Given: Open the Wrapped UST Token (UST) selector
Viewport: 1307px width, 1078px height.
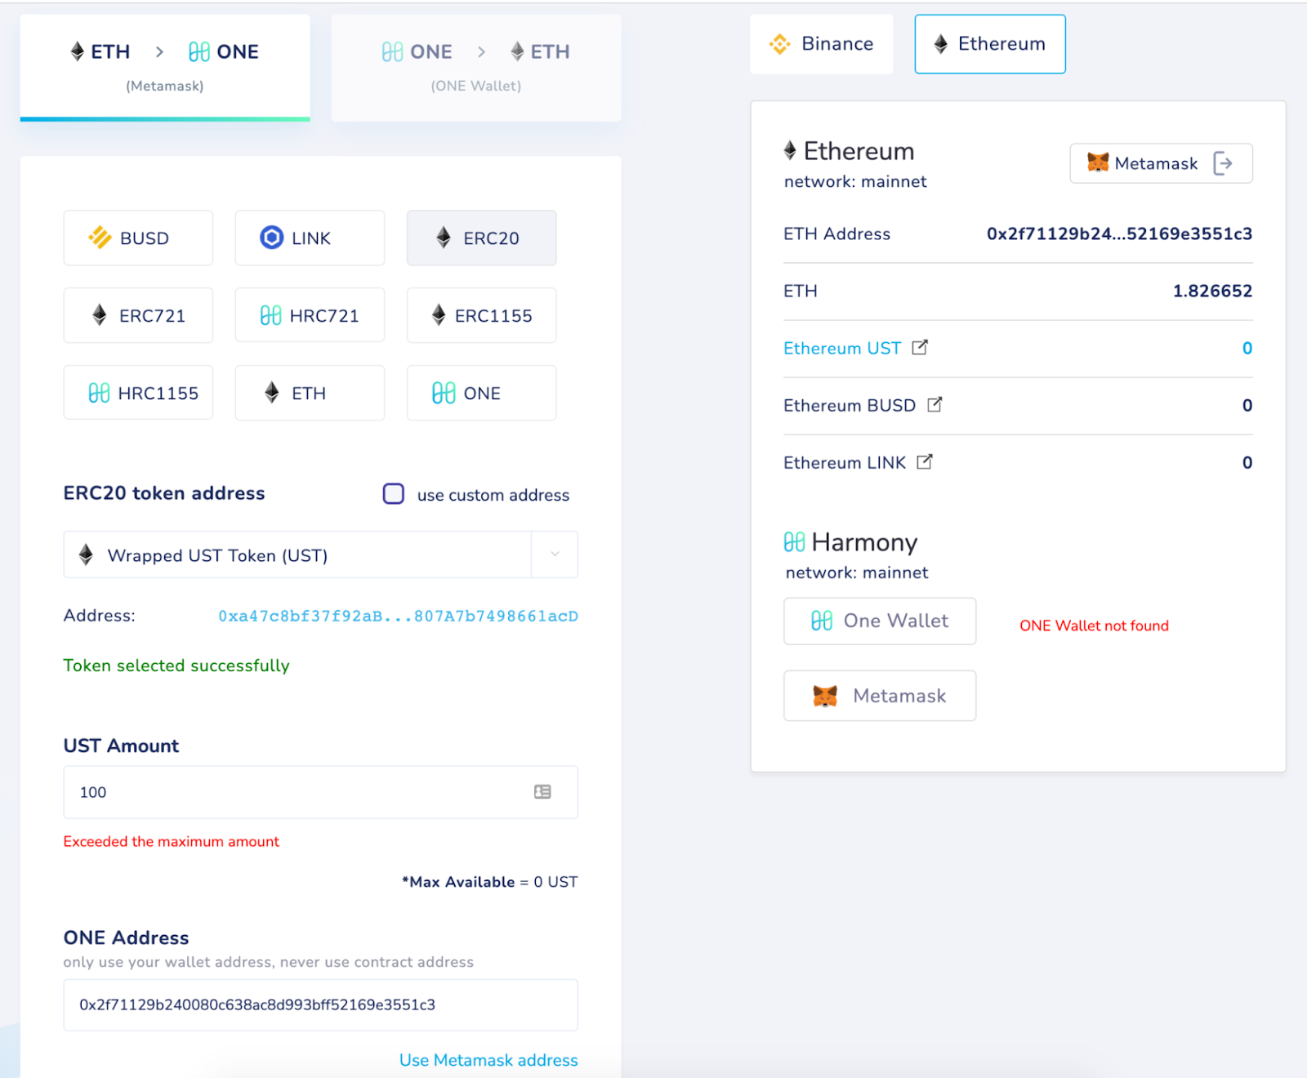Looking at the screenshot, I should click(x=320, y=555).
